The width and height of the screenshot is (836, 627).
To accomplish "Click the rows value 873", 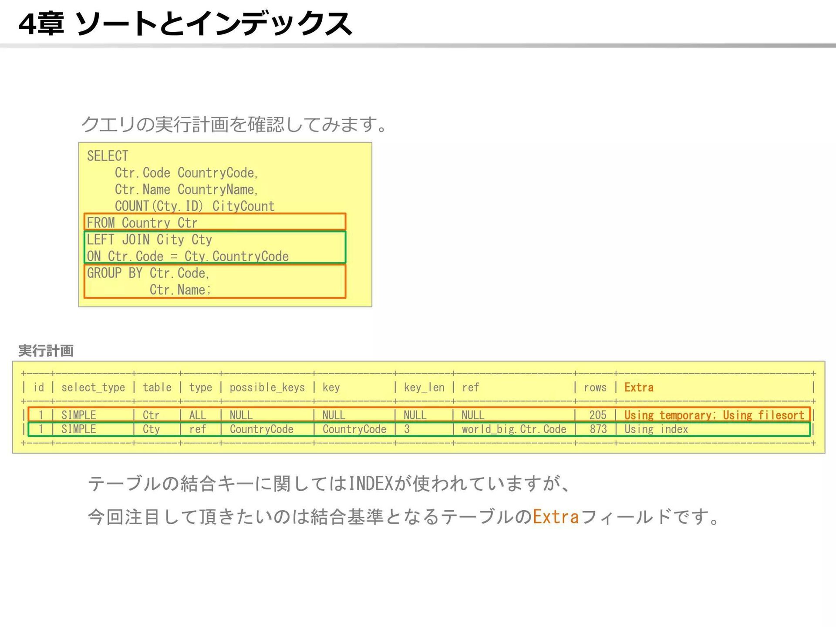I will tap(598, 429).
